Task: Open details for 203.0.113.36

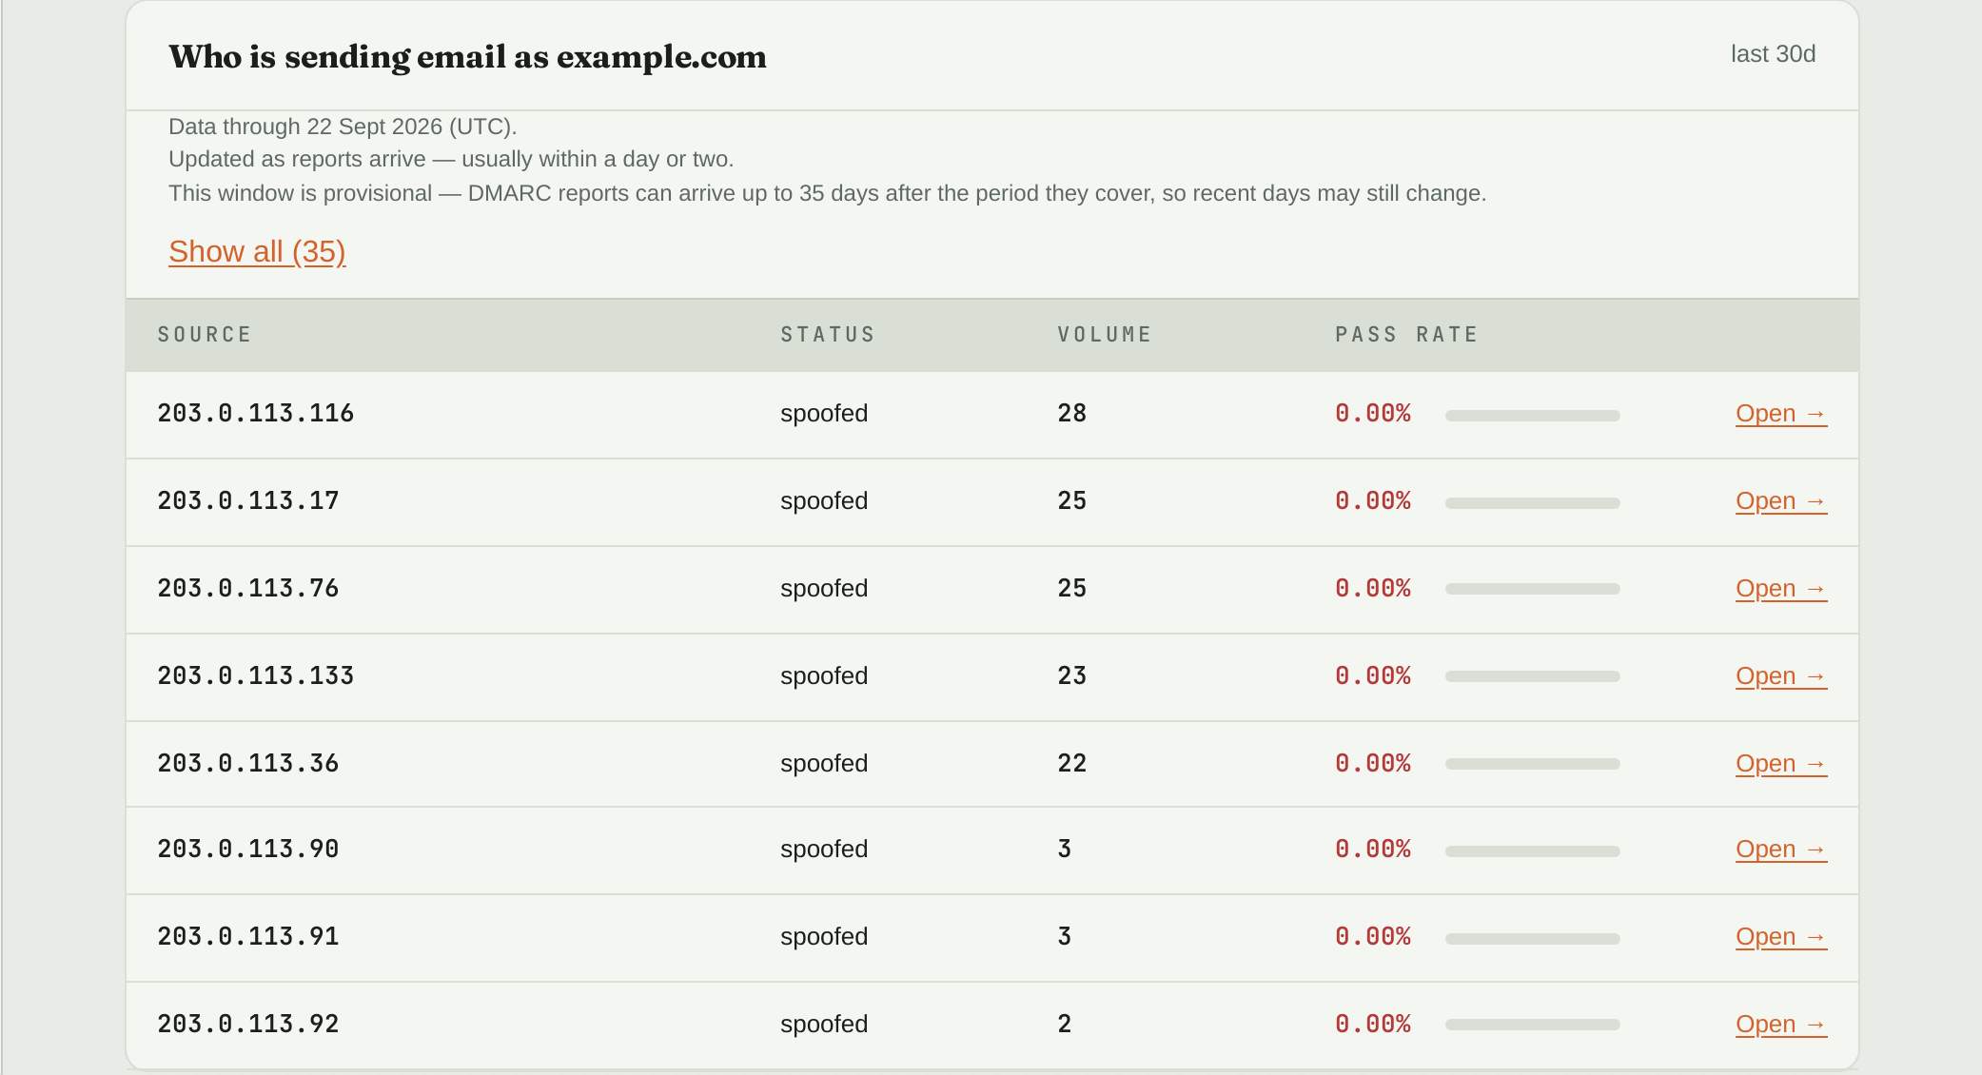Action: [1781, 764]
